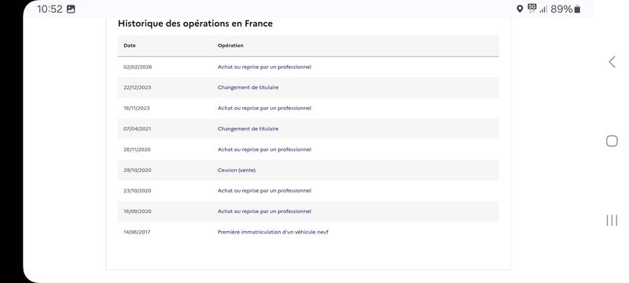The image size is (629, 283).
Task: Open the recent apps overview button
Action: tap(612, 220)
